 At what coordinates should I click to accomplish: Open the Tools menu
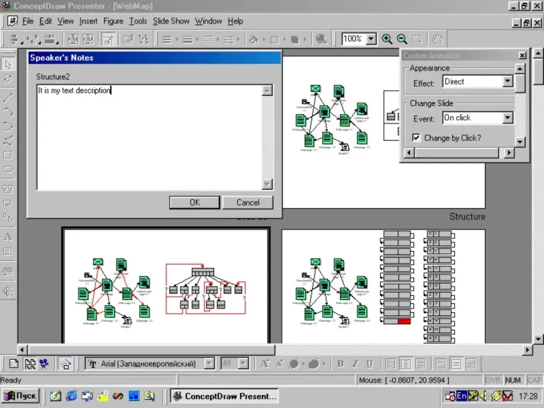pos(138,21)
